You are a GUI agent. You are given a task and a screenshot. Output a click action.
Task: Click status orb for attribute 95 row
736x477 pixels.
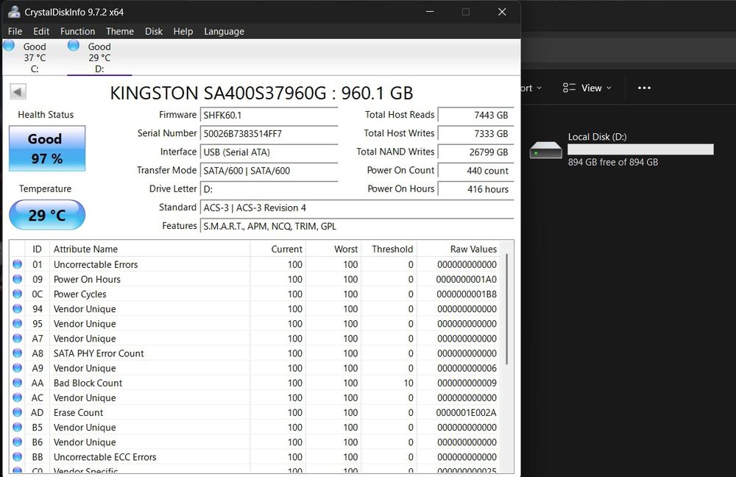point(18,323)
